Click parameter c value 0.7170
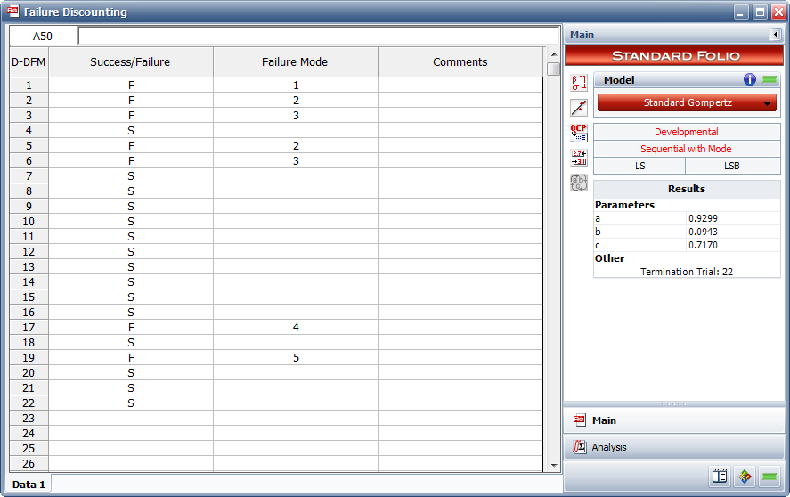This screenshot has height=497, width=790. 704,246
